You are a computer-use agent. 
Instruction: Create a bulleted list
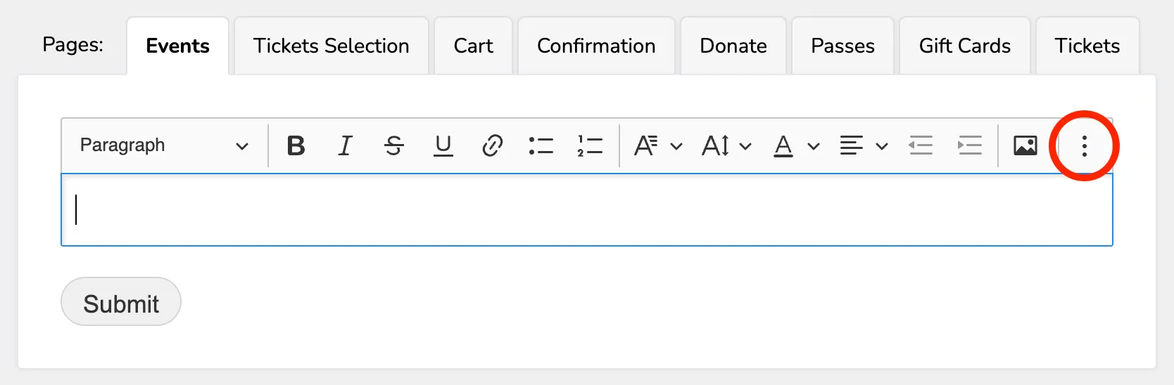pos(541,146)
